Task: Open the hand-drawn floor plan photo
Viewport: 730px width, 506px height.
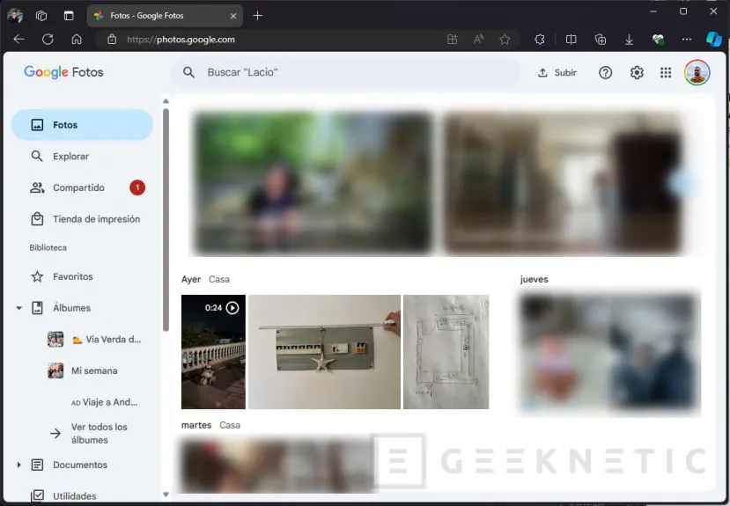Action: click(446, 352)
